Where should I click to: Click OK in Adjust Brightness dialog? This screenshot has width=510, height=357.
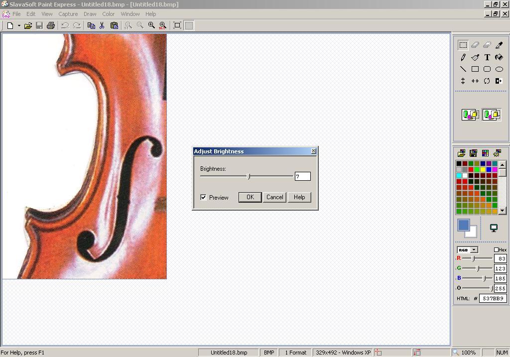point(250,197)
